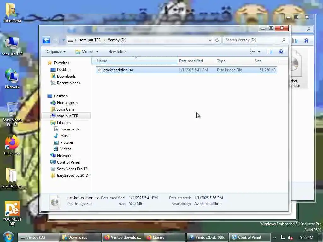This screenshot has width=323, height=242.
Task: Select the 'som put TER' desktop computer icon
Action: tap(12, 47)
